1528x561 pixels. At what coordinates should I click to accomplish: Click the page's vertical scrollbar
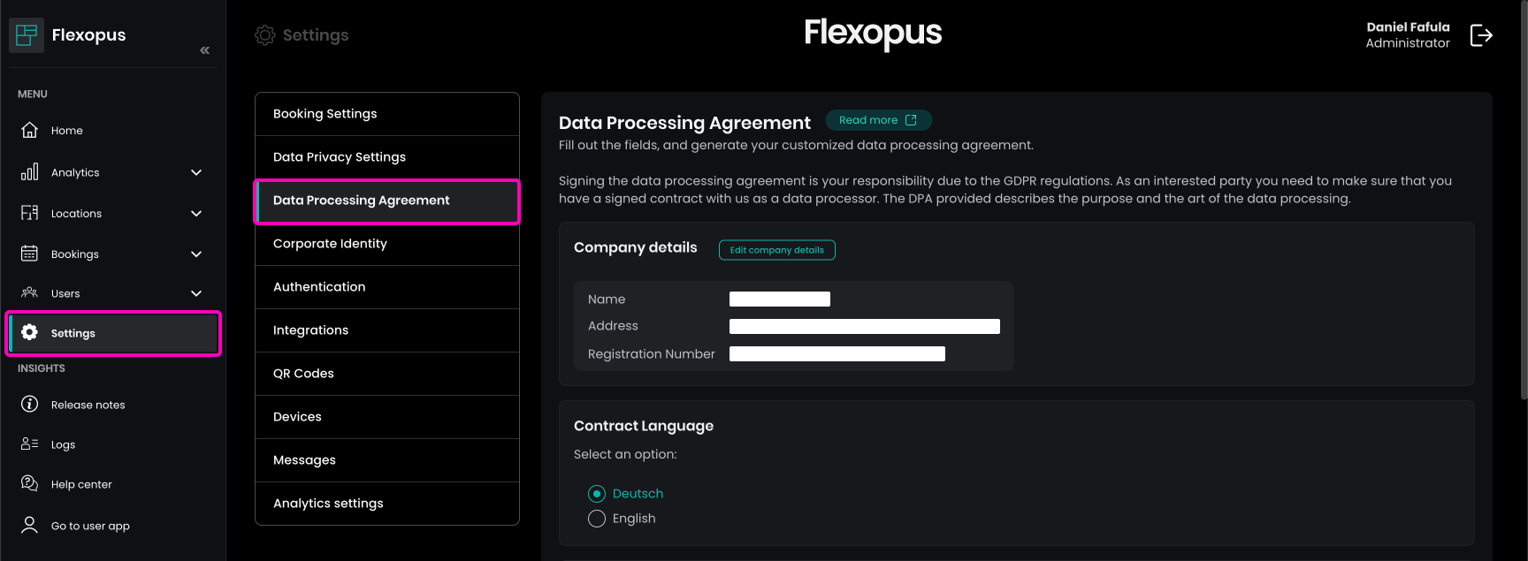point(1522,203)
